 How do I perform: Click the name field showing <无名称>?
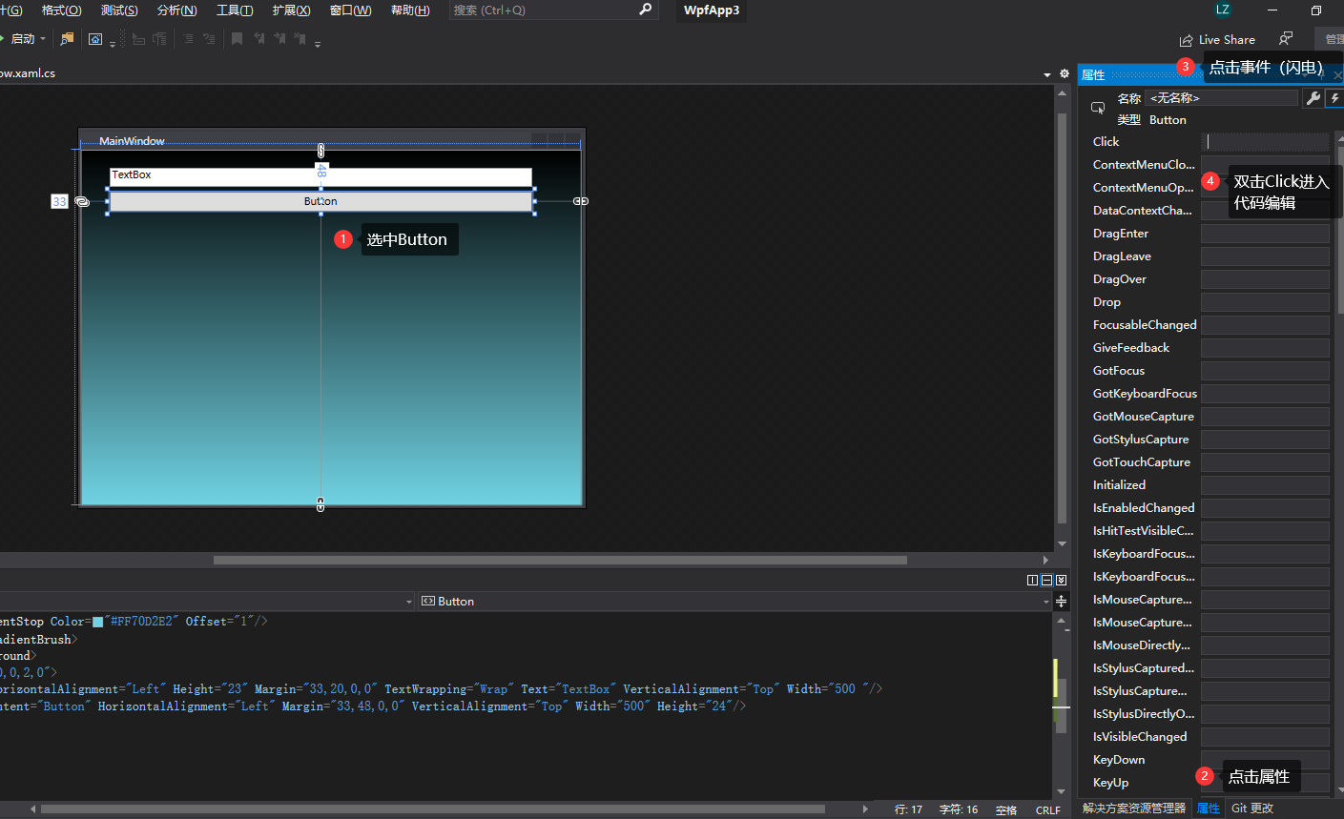pos(1222,98)
